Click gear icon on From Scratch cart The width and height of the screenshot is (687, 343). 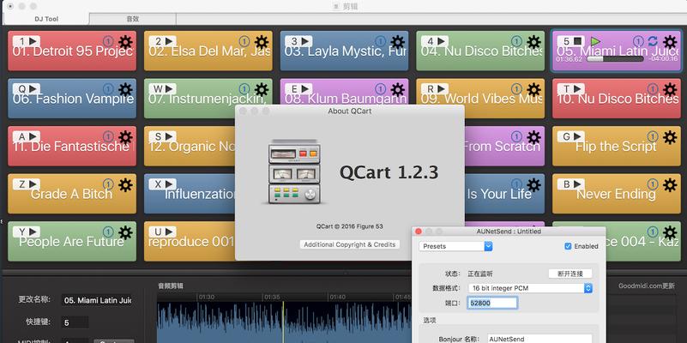click(x=533, y=137)
